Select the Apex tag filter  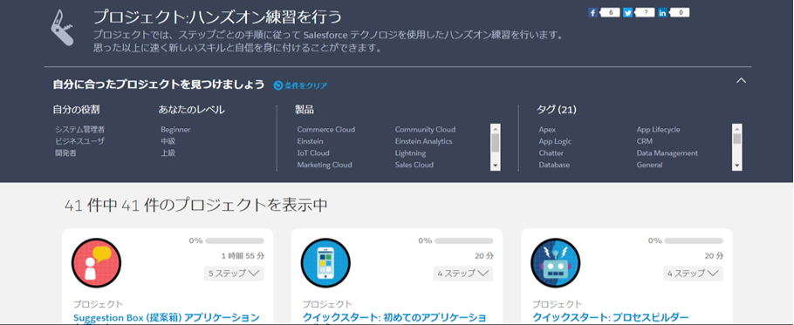[x=547, y=130]
